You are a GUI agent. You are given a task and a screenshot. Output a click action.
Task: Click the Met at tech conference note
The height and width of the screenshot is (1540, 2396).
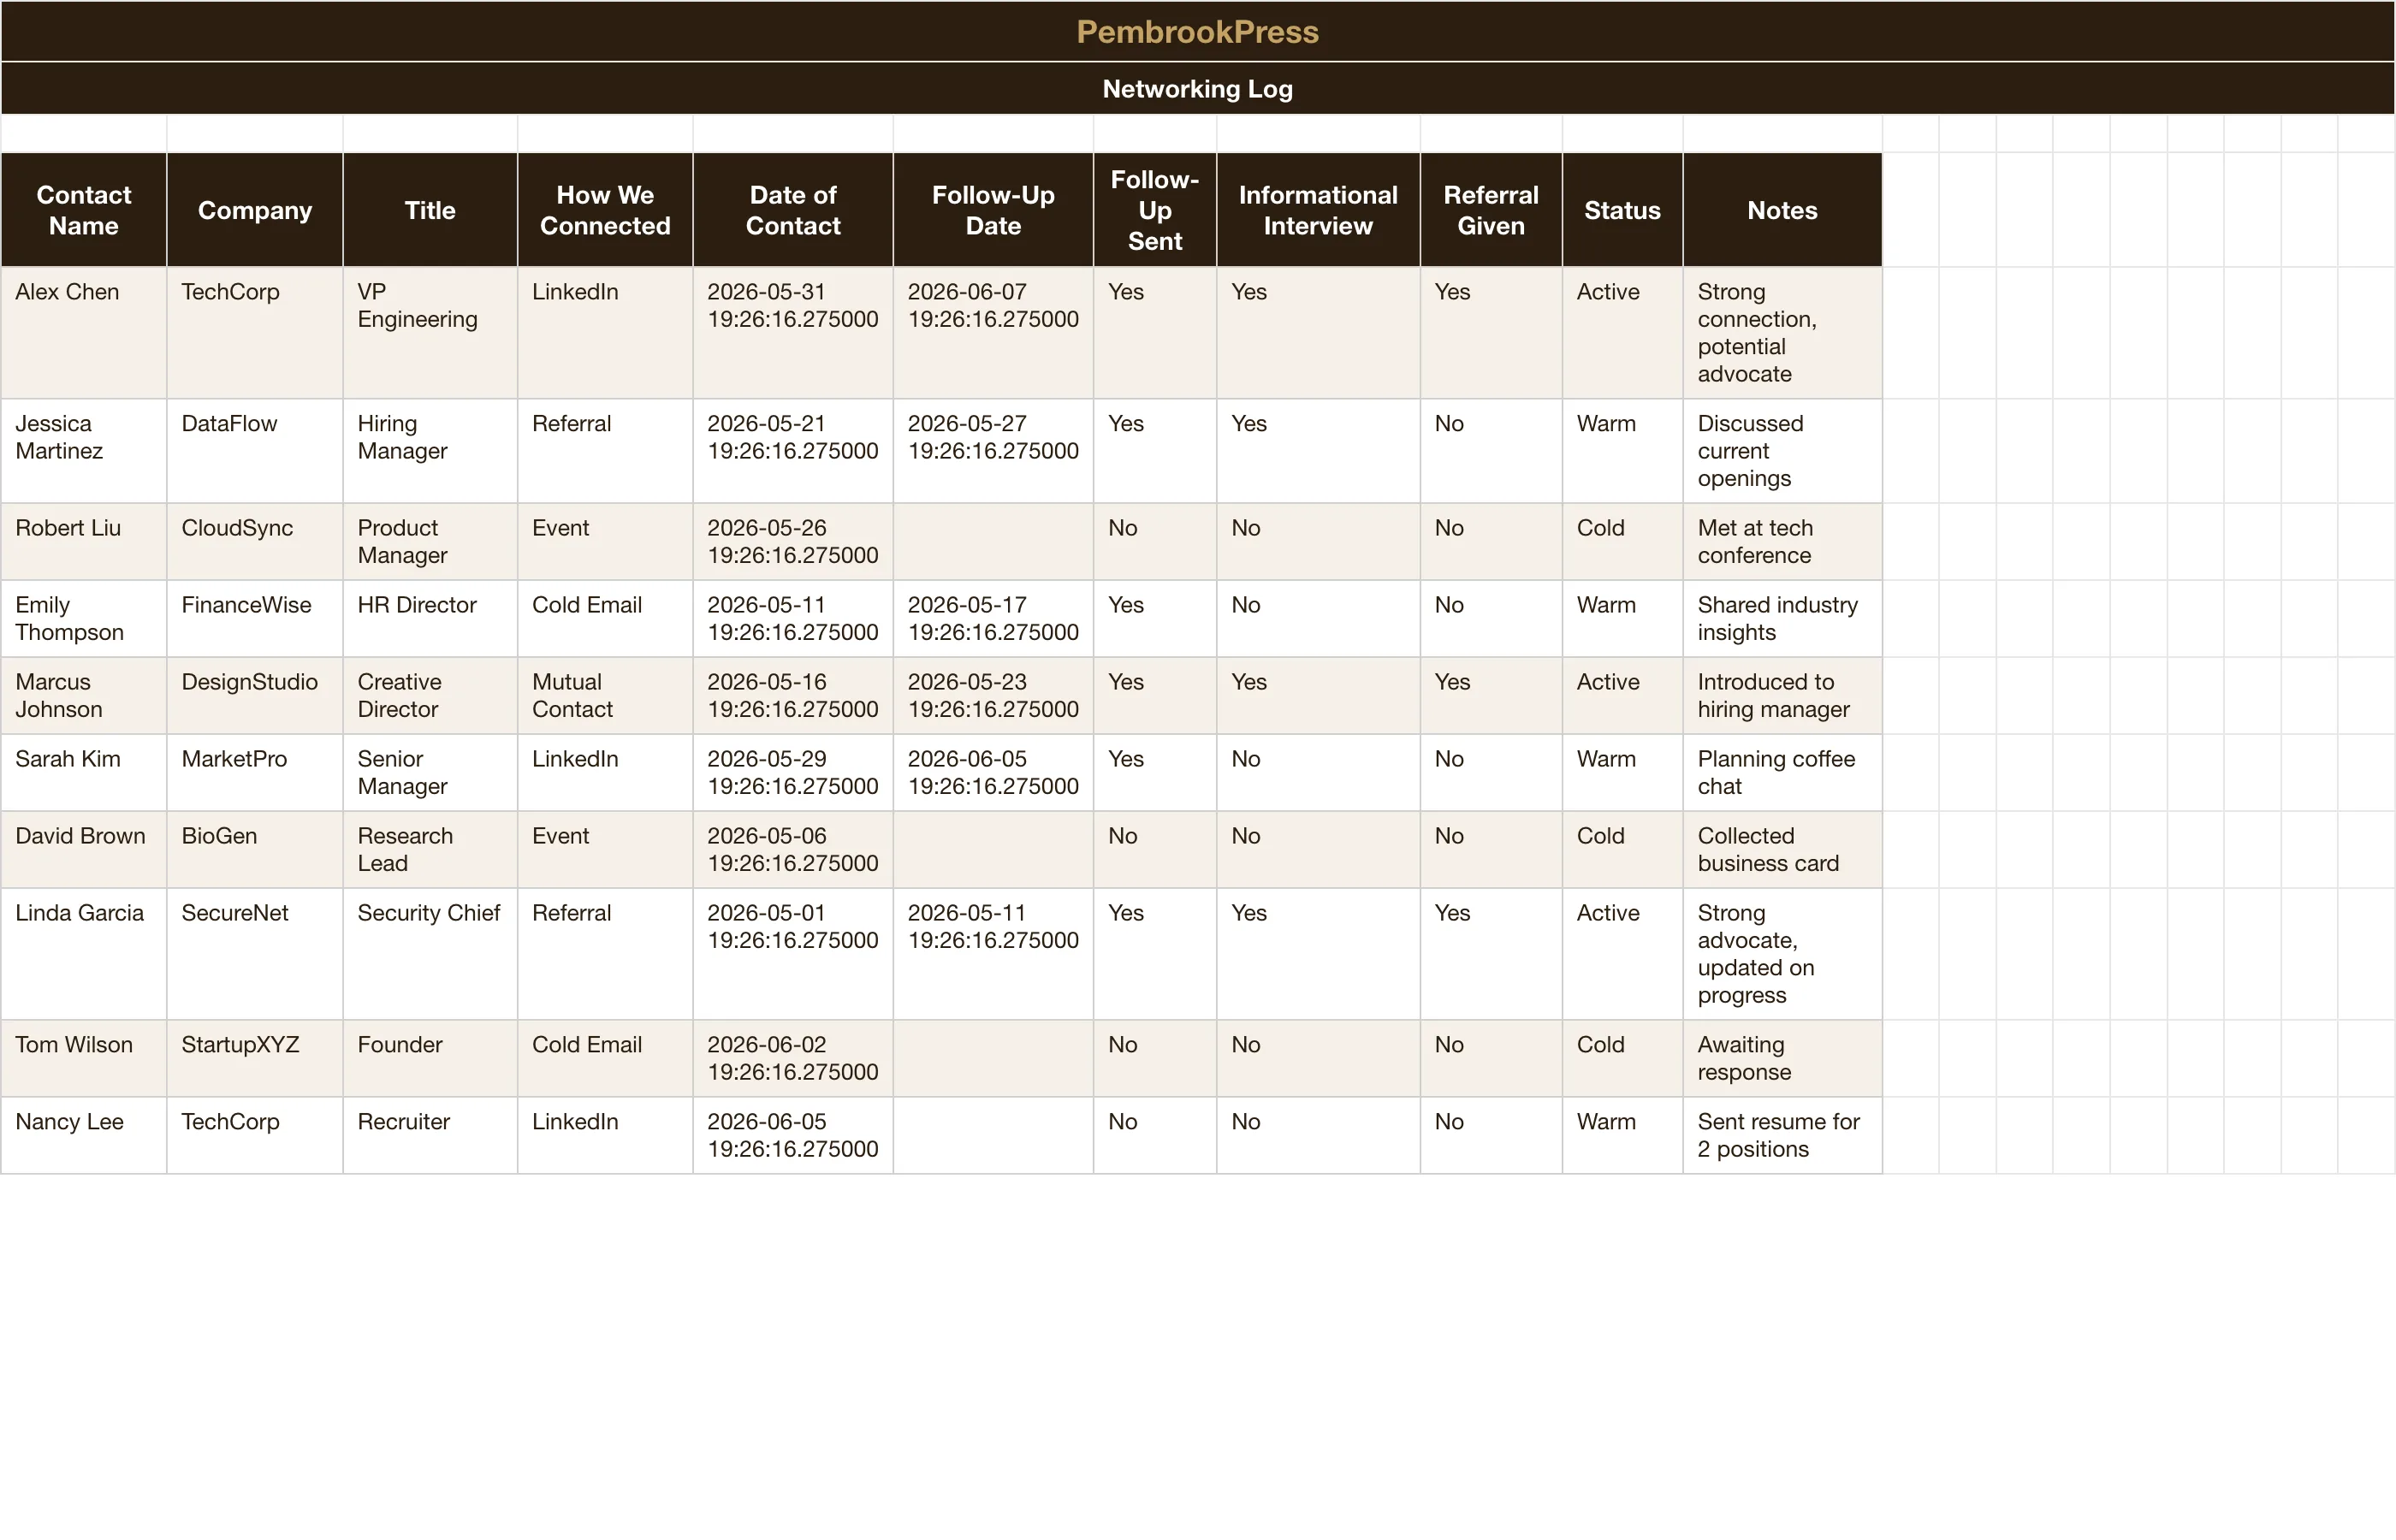(x=1782, y=542)
